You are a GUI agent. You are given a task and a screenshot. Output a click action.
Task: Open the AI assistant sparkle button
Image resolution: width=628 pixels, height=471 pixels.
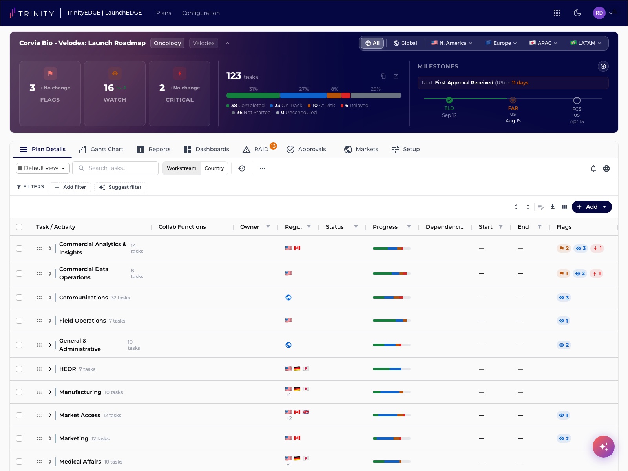[604, 447]
